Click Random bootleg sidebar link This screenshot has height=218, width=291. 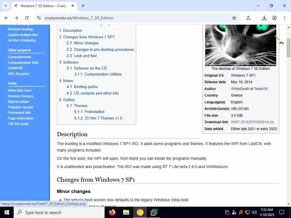(20, 29)
